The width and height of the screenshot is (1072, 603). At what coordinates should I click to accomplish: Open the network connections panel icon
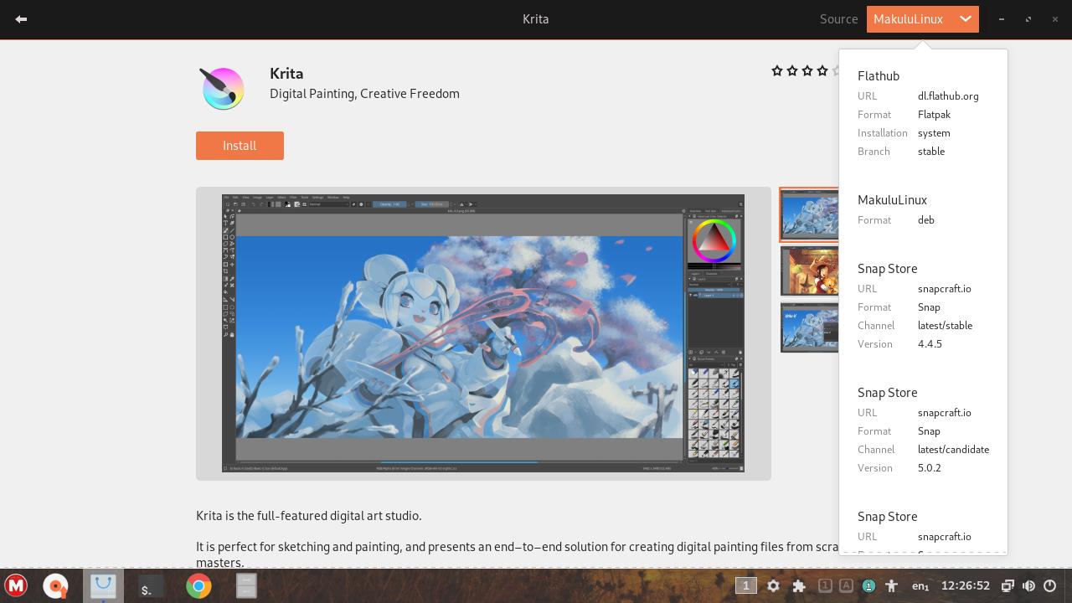coord(1008,585)
